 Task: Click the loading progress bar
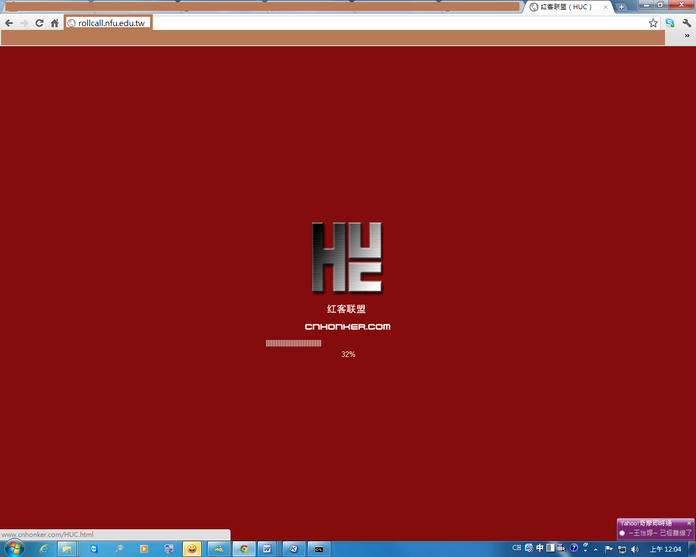tap(294, 343)
